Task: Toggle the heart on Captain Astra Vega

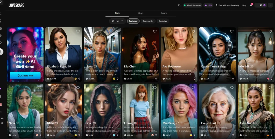Action: tap(232, 31)
